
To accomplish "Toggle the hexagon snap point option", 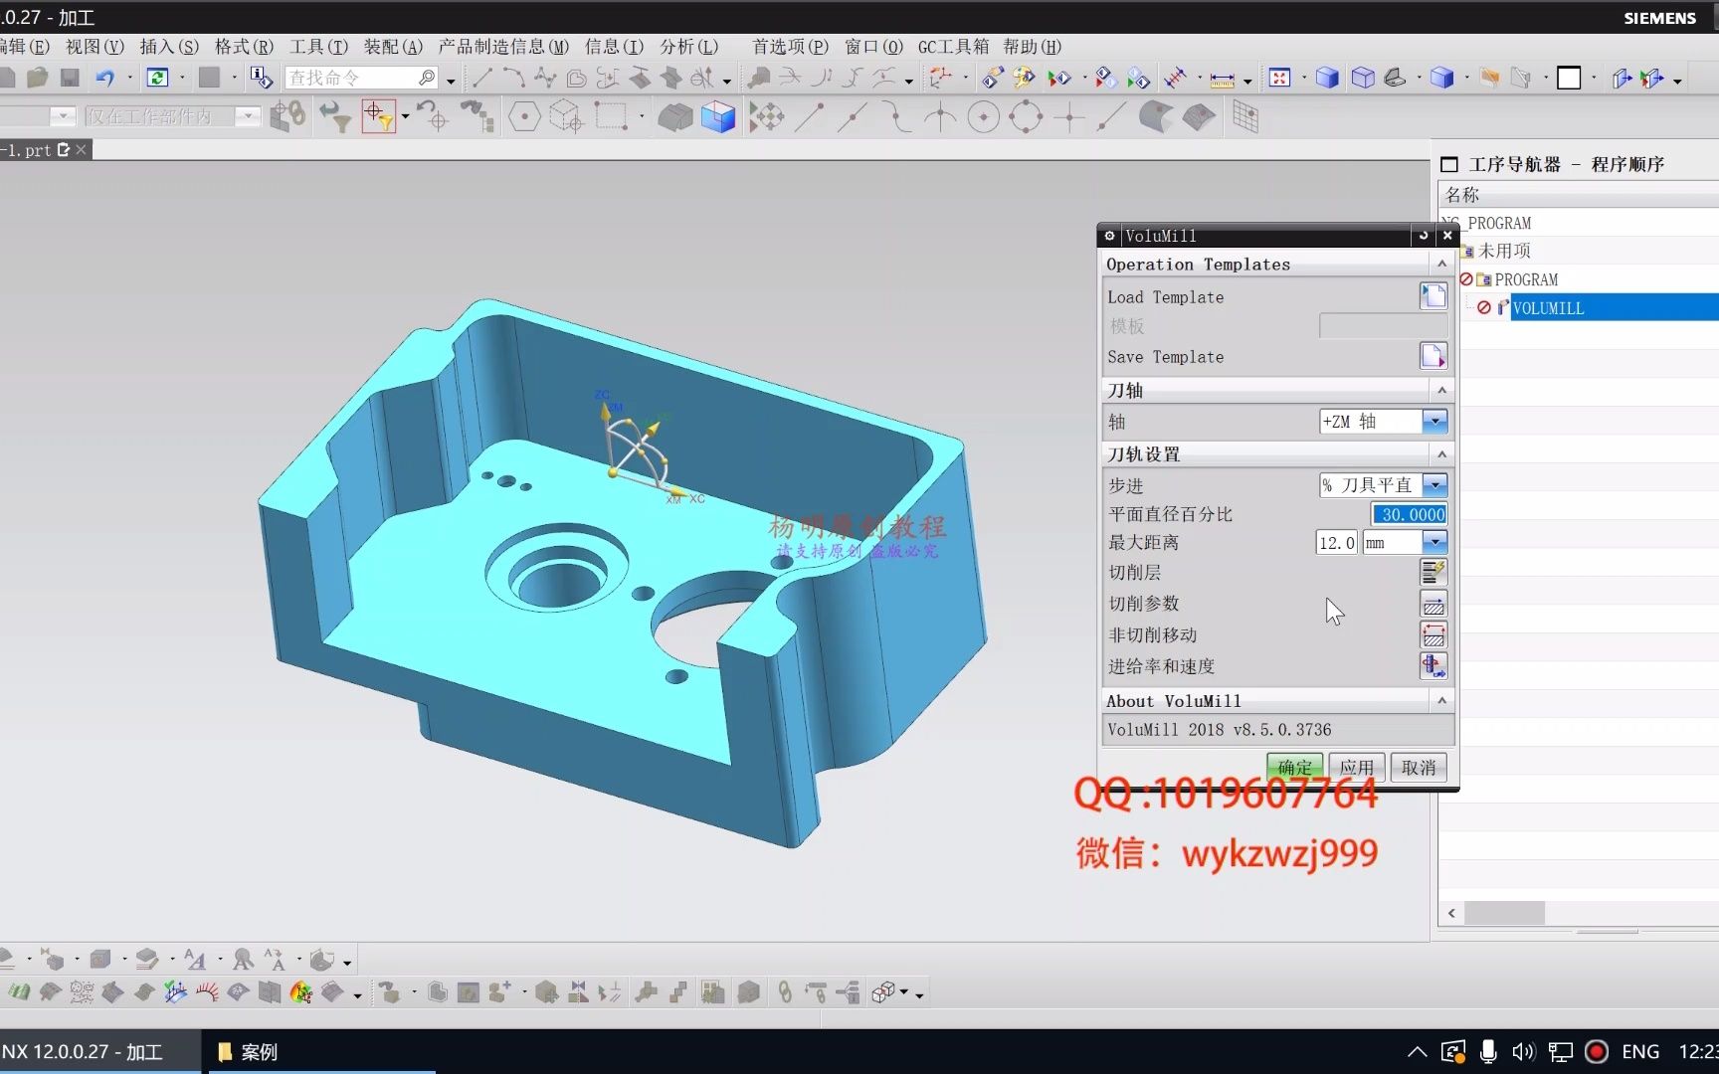I will [x=524, y=116].
